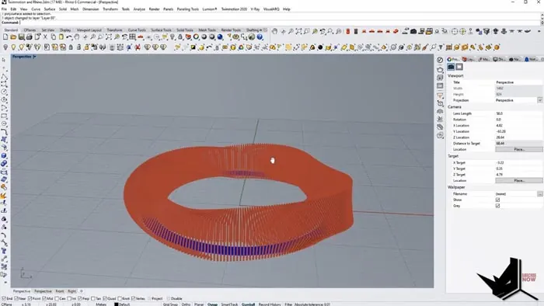The image size is (544, 306).
Task: Toggle the Quad osnap checkbox
Action: pyautogui.click(x=105, y=298)
